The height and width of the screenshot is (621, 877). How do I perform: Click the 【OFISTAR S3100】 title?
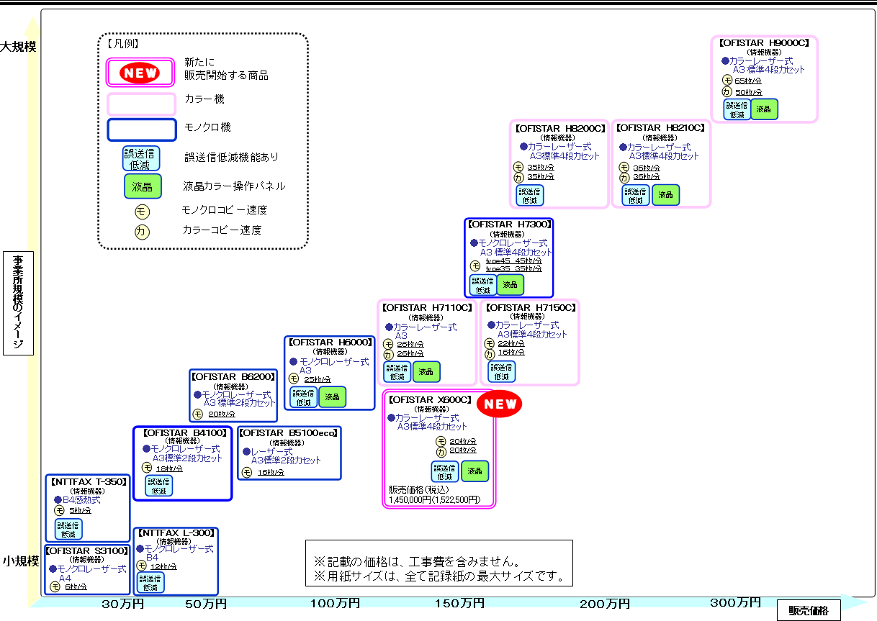click(x=87, y=551)
